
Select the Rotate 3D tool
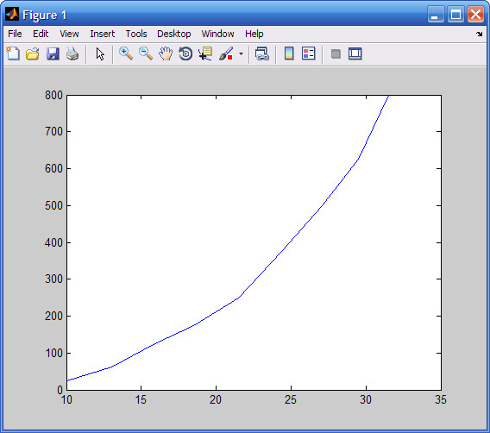185,53
